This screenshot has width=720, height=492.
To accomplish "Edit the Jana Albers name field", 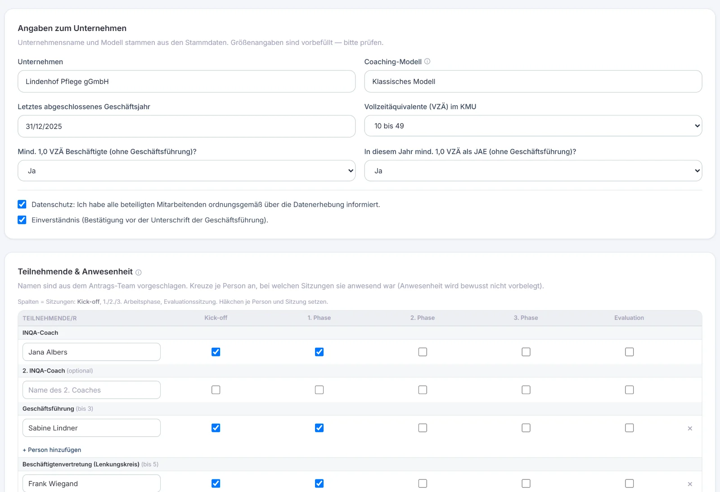I will tap(91, 352).
